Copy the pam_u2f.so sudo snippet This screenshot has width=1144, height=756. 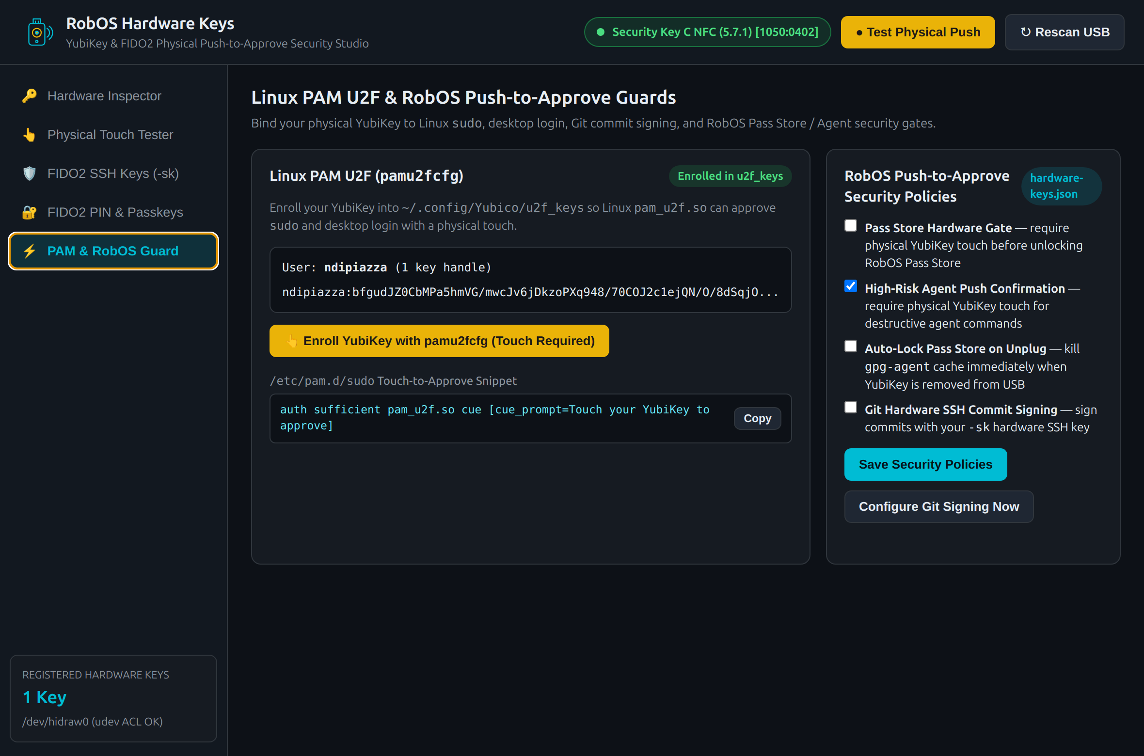click(757, 419)
